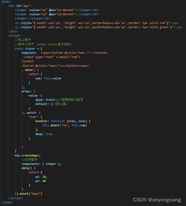The height and width of the screenshot is (206, 186).
Task: Click the w2: 40 line
Action: click(41, 181)
